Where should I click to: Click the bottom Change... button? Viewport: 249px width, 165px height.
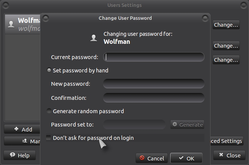pyautogui.click(x=226, y=60)
